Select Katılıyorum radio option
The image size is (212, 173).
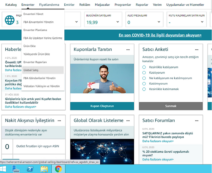pos(144,73)
